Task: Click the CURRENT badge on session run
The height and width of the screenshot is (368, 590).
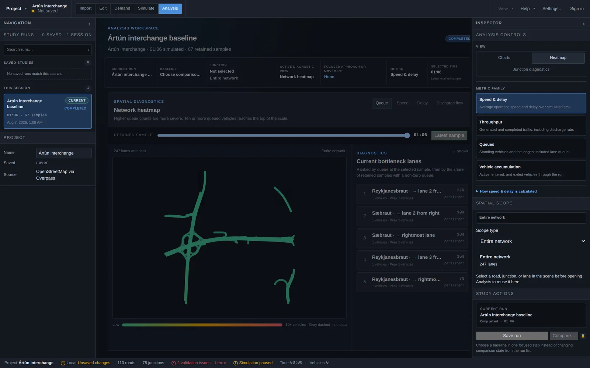Action: click(77, 100)
